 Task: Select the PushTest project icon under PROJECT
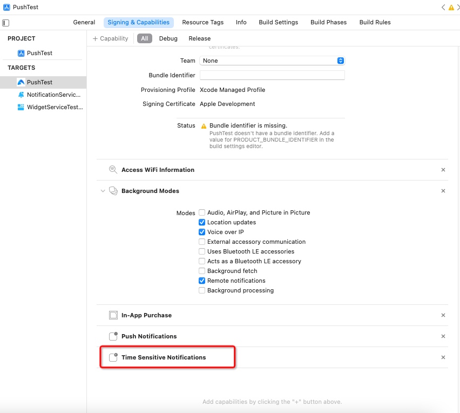coord(21,53)
